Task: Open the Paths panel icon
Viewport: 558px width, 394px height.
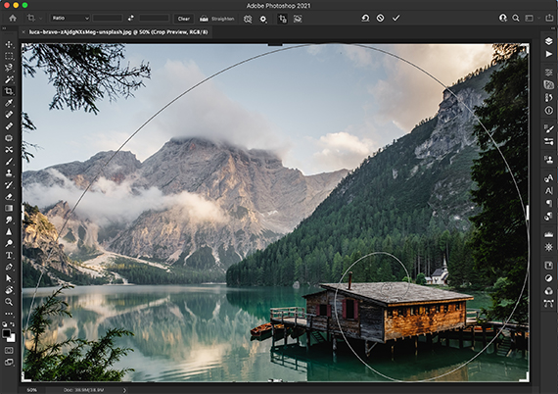Action: tap(549, 303)
